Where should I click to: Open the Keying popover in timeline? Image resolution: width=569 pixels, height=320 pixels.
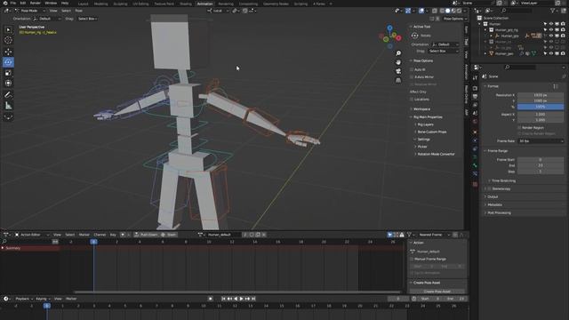click(x=44, y=299)
